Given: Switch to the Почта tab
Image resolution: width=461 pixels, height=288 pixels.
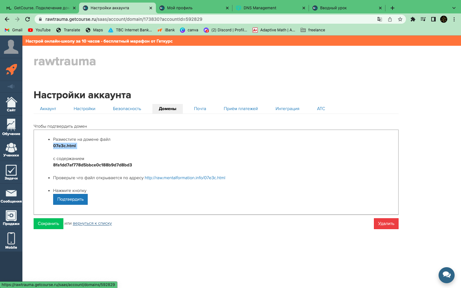Looking at the screenshot, I should click(x=200, y=109).
